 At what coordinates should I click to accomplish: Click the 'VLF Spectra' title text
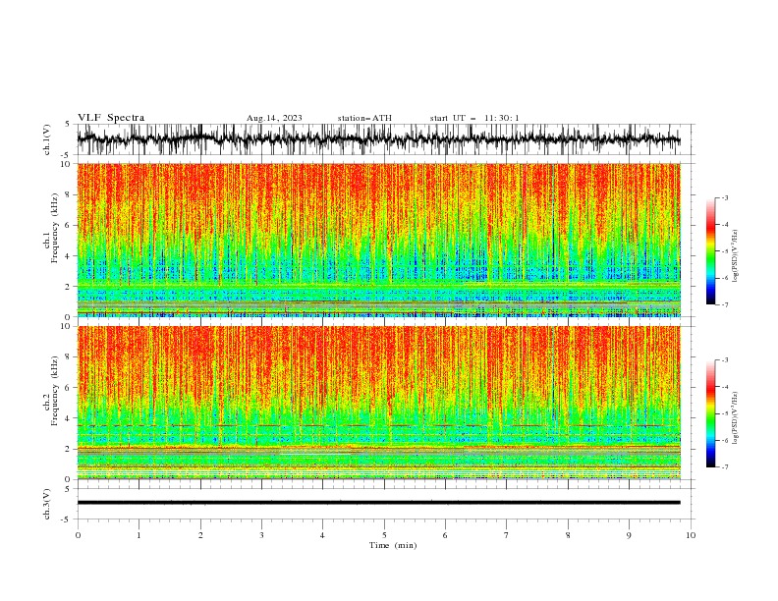click(x=111, y=118)
